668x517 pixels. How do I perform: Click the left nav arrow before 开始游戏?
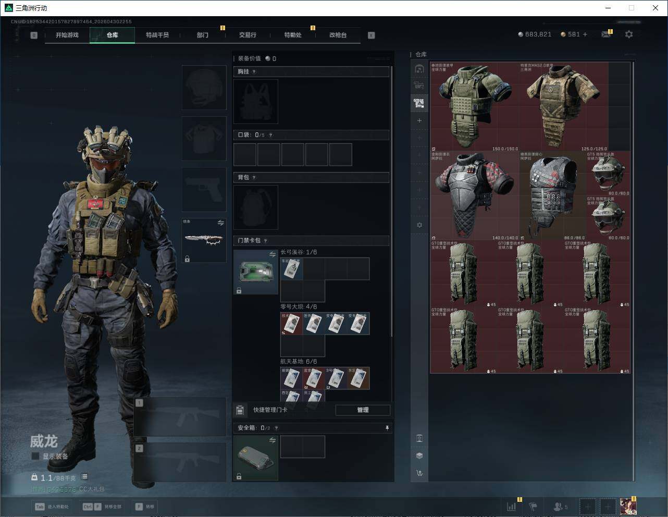coord(34,35)
